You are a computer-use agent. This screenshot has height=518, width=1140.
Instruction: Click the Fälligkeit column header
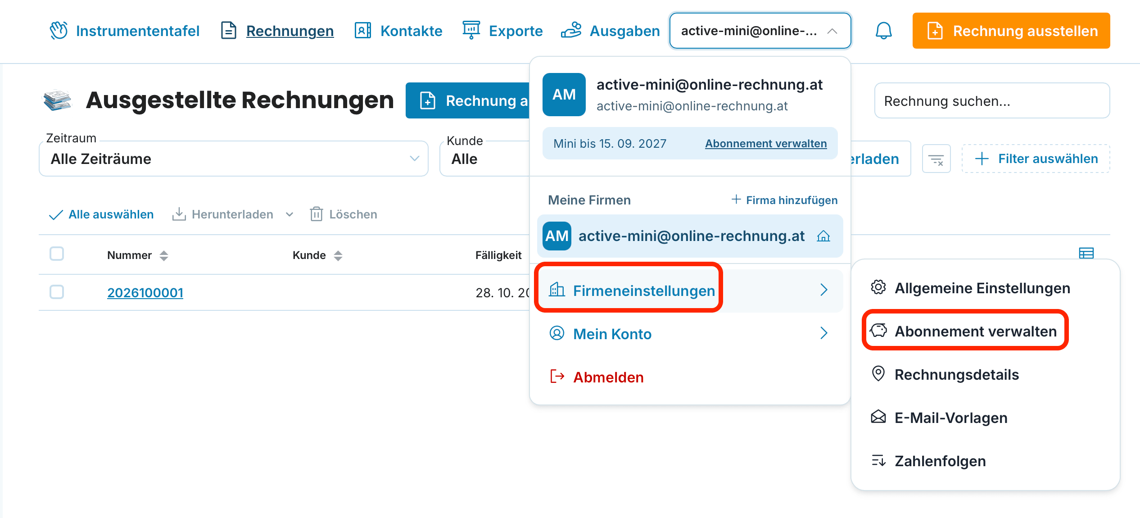(x=498, y=255)
